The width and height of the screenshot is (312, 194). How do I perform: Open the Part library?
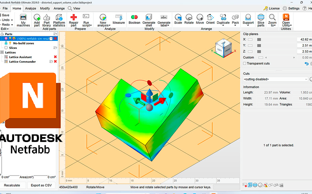pos(47,20)
